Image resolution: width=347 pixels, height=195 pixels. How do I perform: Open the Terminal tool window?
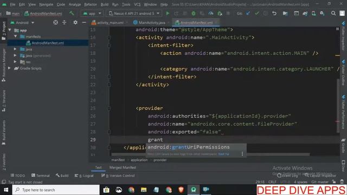click(x=41, y=175)
